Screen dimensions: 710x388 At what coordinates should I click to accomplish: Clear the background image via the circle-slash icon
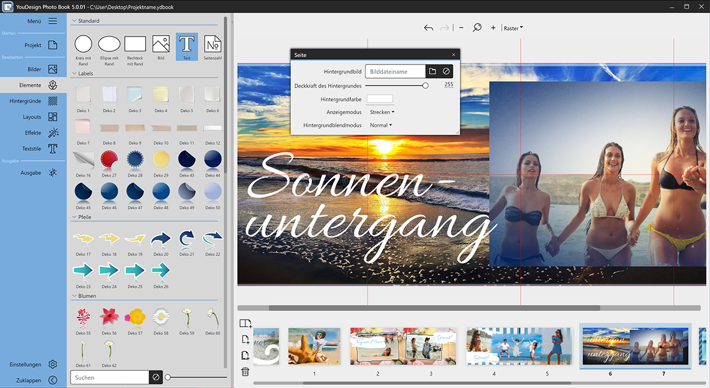446,72
